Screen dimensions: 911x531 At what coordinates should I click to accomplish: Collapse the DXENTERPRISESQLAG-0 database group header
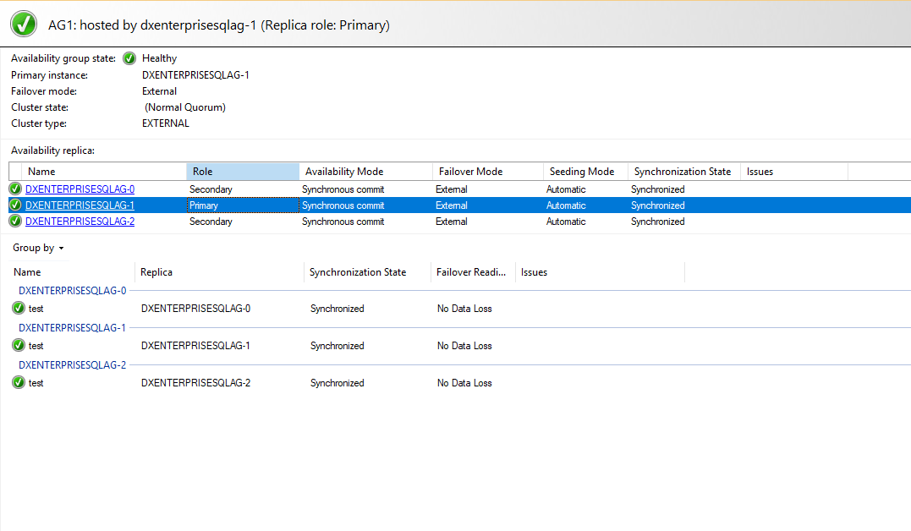coord(72,291)
